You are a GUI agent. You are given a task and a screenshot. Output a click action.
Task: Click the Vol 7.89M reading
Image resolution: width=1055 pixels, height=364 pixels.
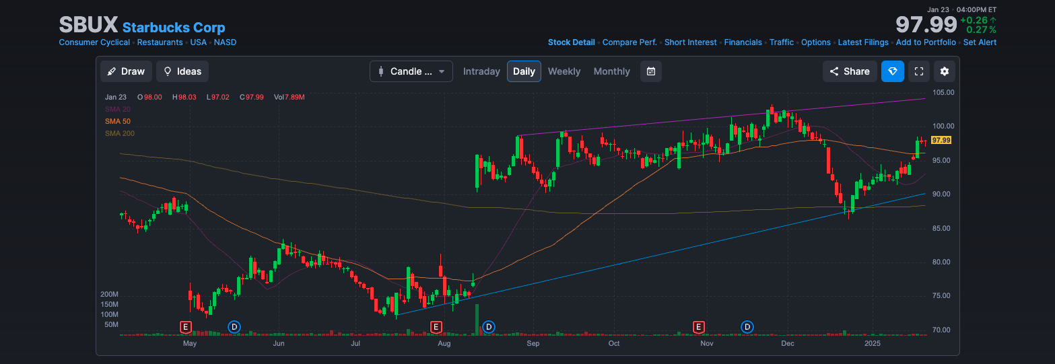pos(290,97)
